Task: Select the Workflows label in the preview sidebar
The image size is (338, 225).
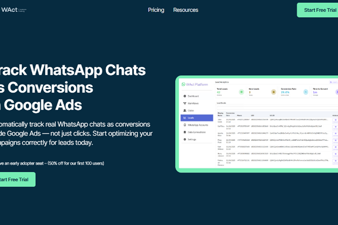Action: (193, 103)
